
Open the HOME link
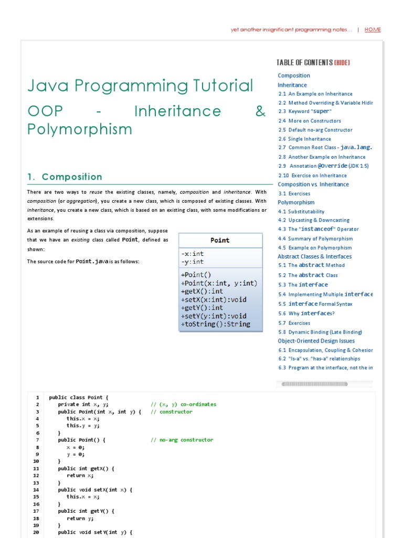point(373,29)
